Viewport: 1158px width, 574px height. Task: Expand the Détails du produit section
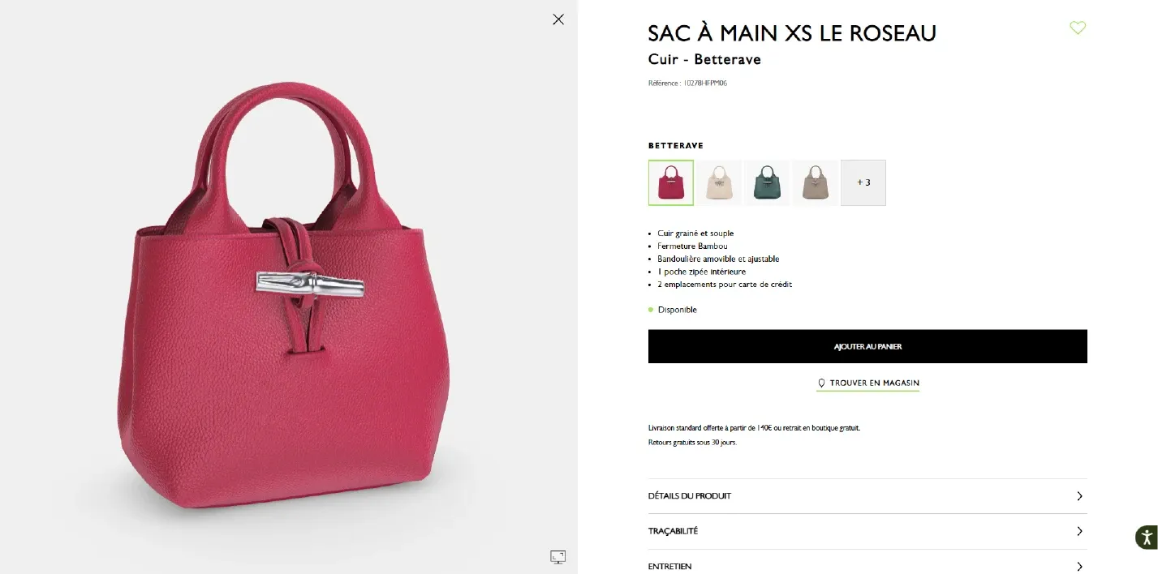867,495
